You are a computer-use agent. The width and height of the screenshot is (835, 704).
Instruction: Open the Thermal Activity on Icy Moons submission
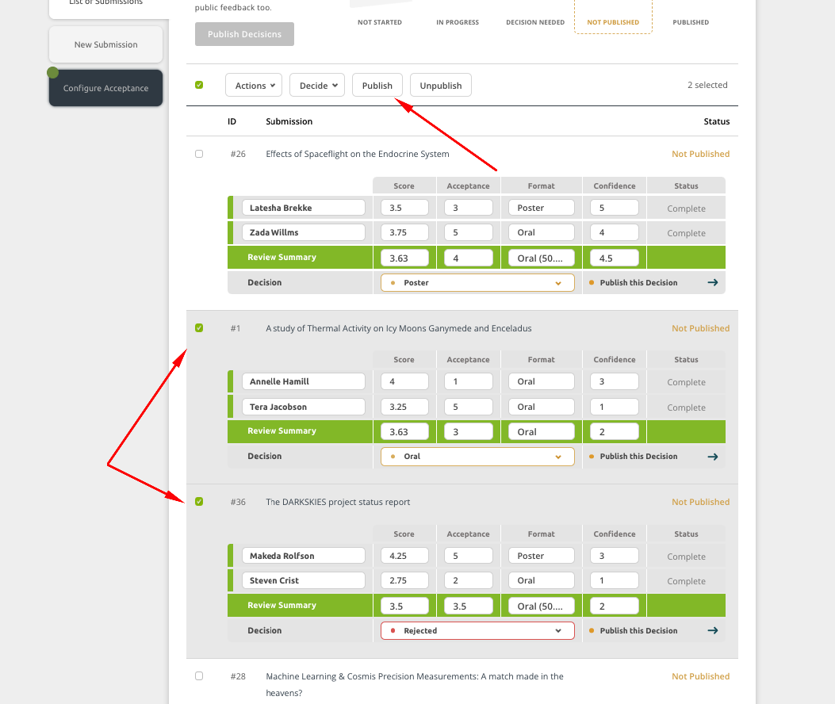[x=398, y=328]
